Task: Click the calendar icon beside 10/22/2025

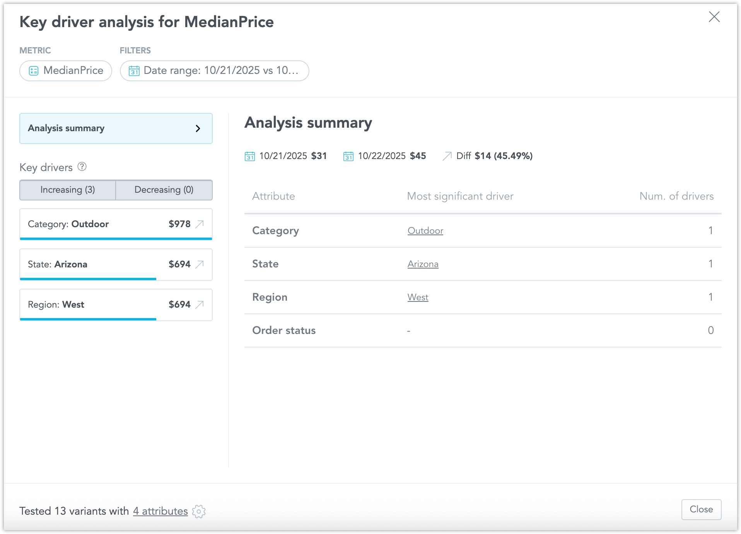Action: [348, 156]
